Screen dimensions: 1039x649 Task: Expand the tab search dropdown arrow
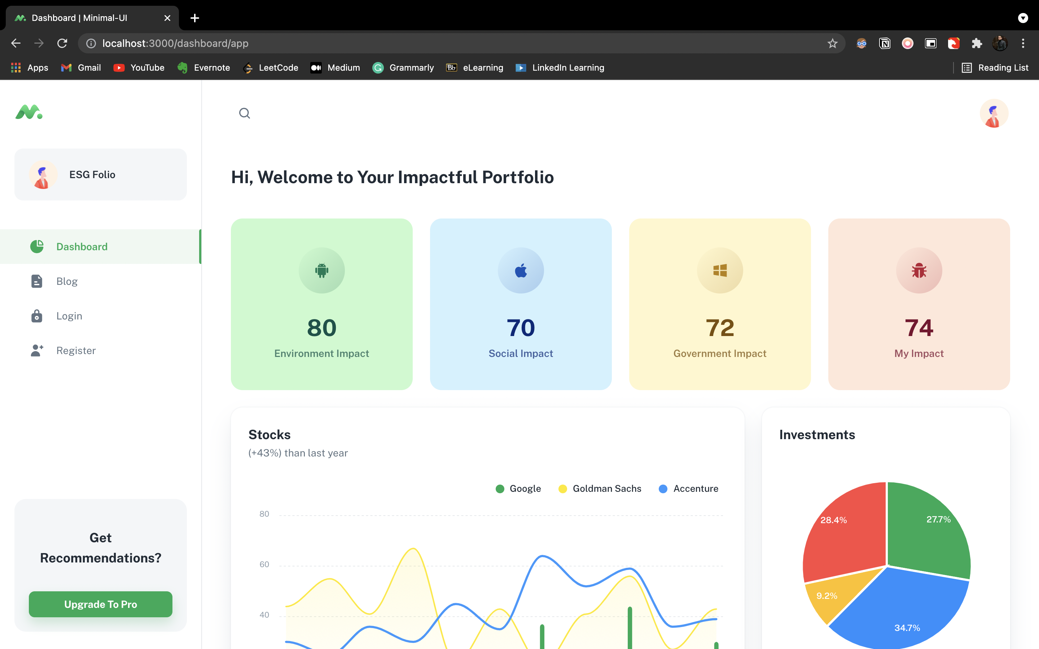click(1023, 18)
